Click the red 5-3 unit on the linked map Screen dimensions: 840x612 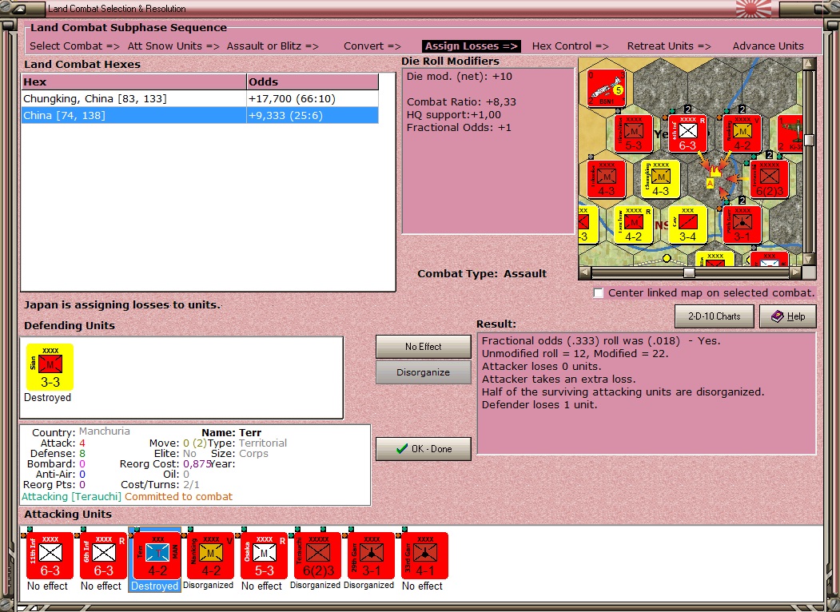pyautogui.click(x=633, y=134)
